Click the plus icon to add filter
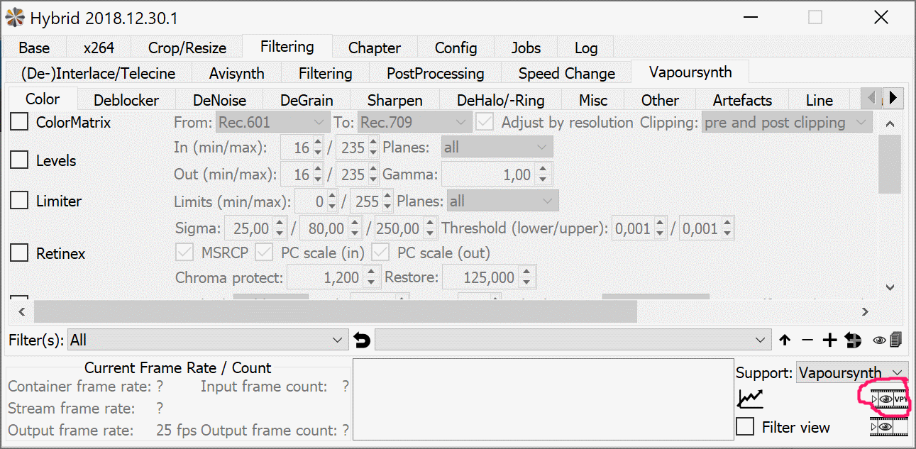Image resolution: width=916 pixels, height=449 pixels. 829,340
